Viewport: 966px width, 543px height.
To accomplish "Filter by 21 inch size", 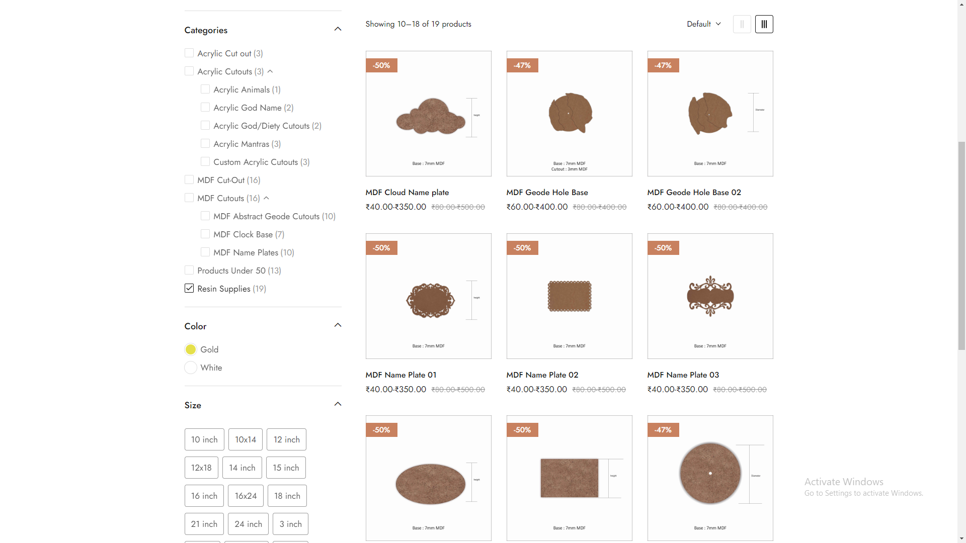I will click(204, 524).
